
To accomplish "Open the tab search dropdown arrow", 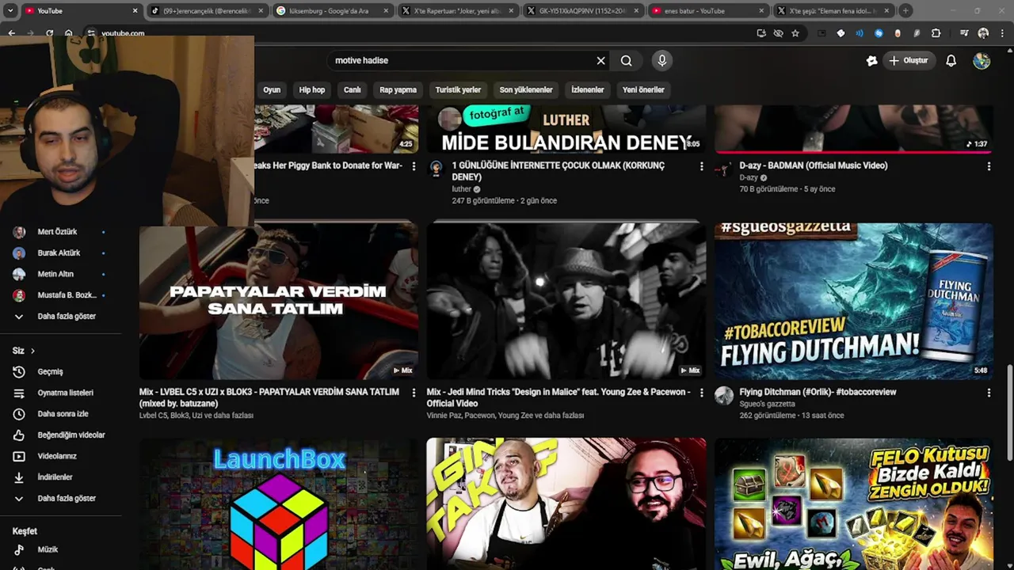I will [x=10, y=11].
